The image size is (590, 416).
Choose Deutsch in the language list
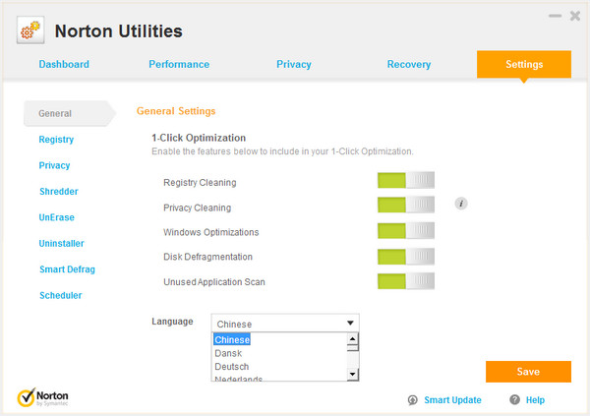232,367
